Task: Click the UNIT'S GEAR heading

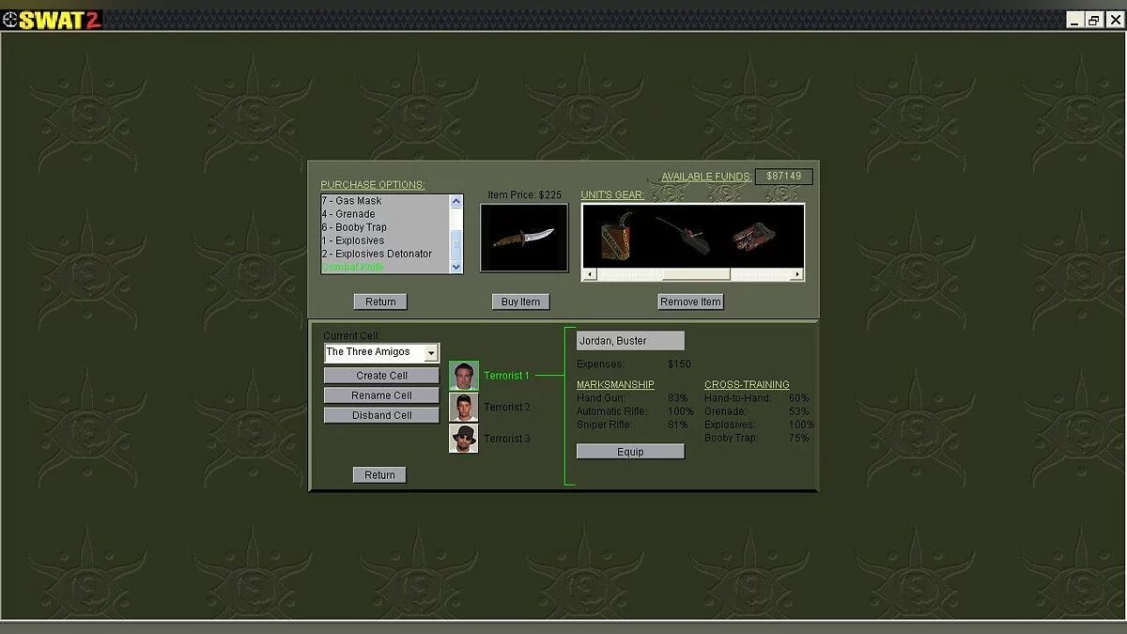Action: (x=612, y=195)
